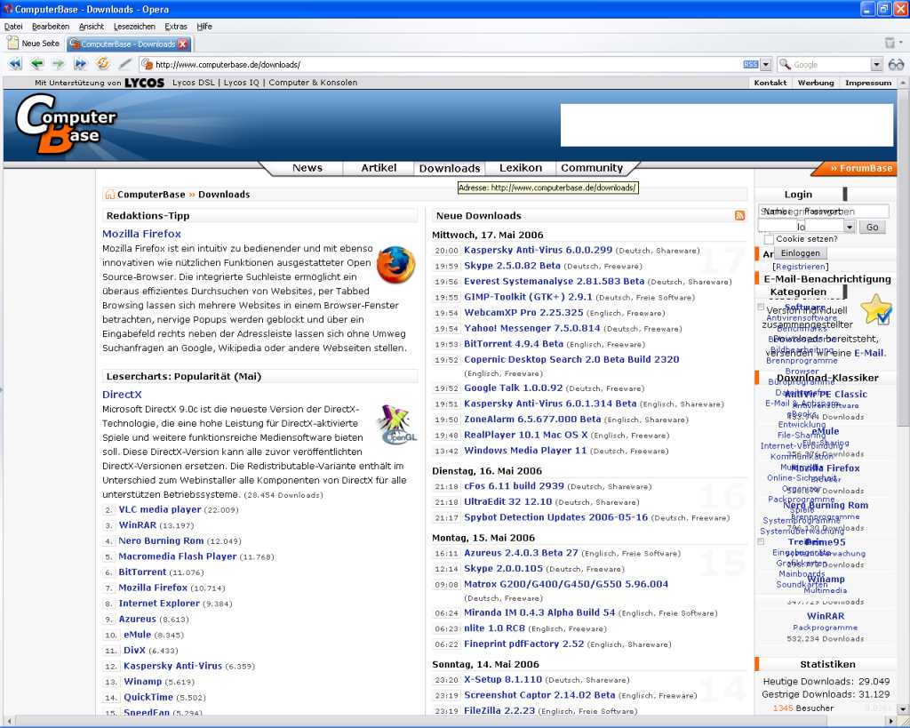Click the DirectX OpenGL logo image

tap(397, 426)
